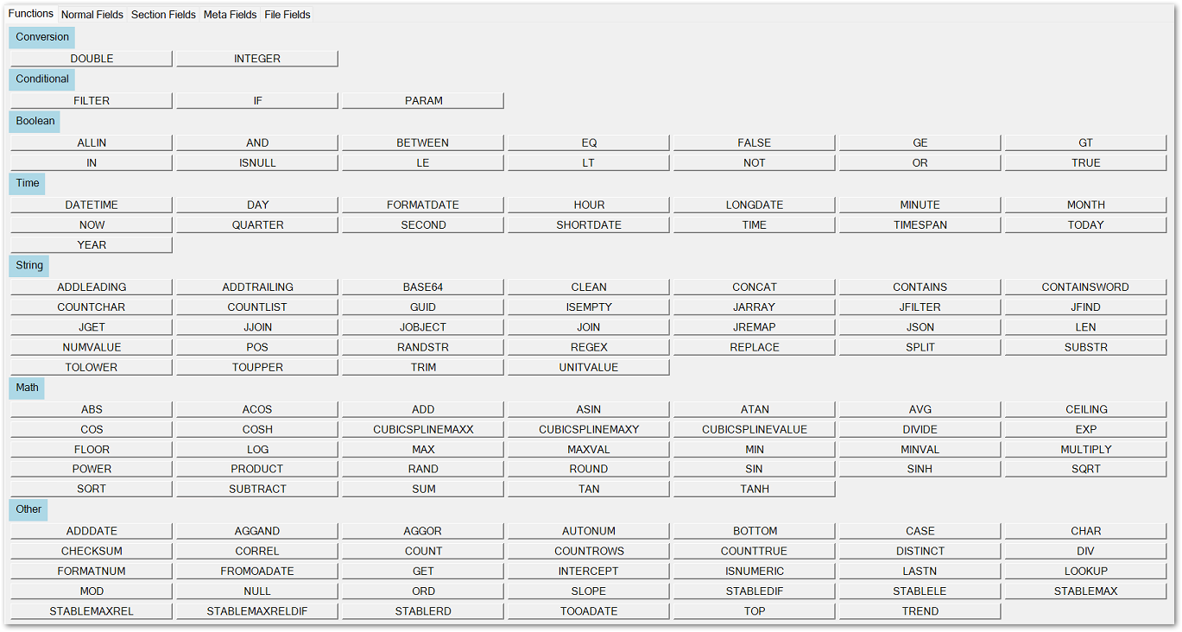
Task: Select the STABLEMAXRELDIF function
Action: click(257, 611)
